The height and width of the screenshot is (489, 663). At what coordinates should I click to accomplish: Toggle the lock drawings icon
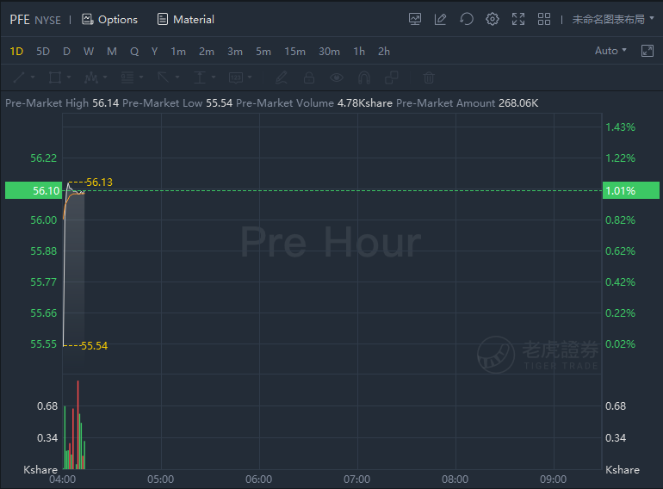[x=309, y=77]
